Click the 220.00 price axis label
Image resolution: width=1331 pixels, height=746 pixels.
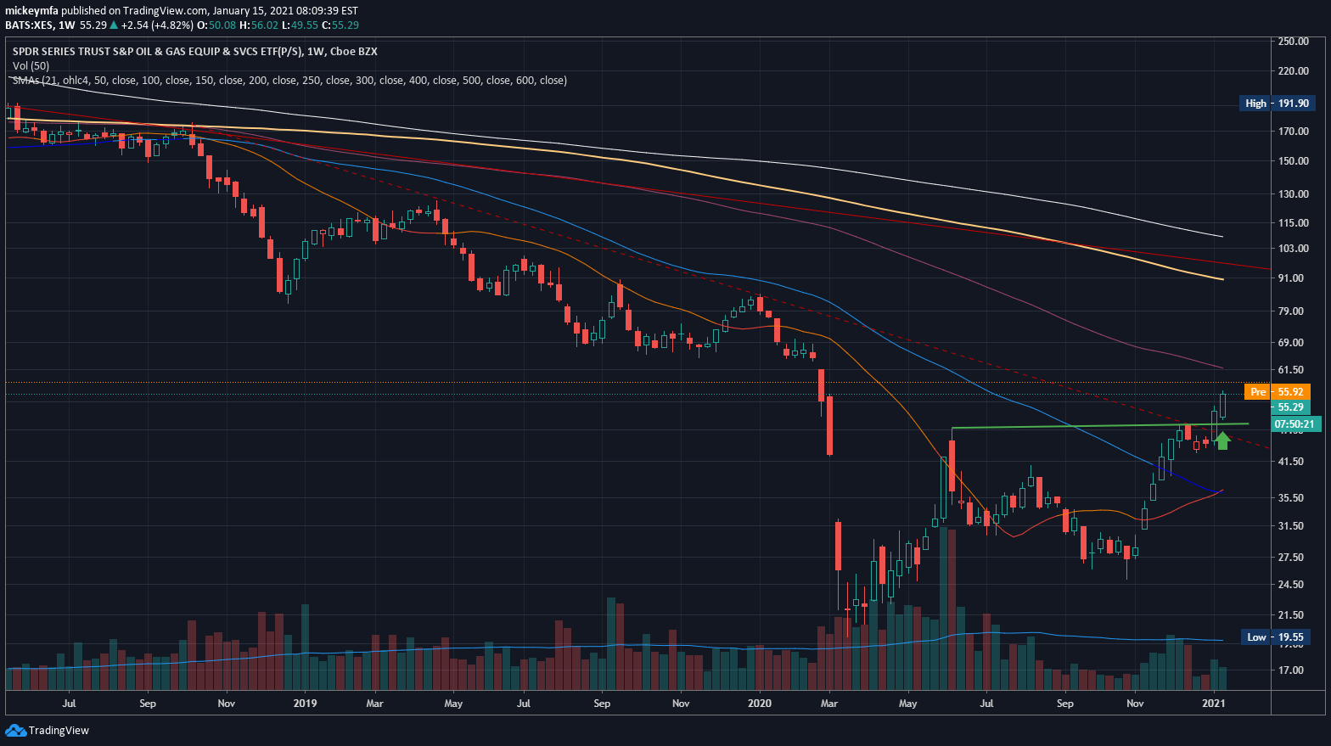point(1293,71)
